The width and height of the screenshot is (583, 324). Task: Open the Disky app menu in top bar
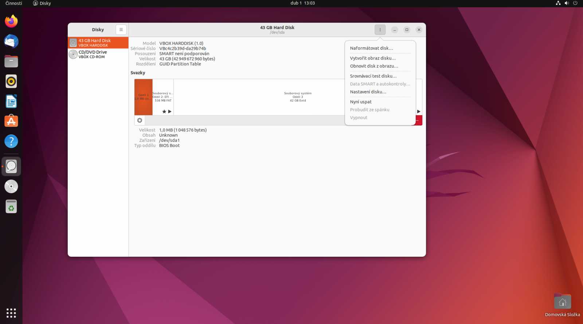coord(42,3)
